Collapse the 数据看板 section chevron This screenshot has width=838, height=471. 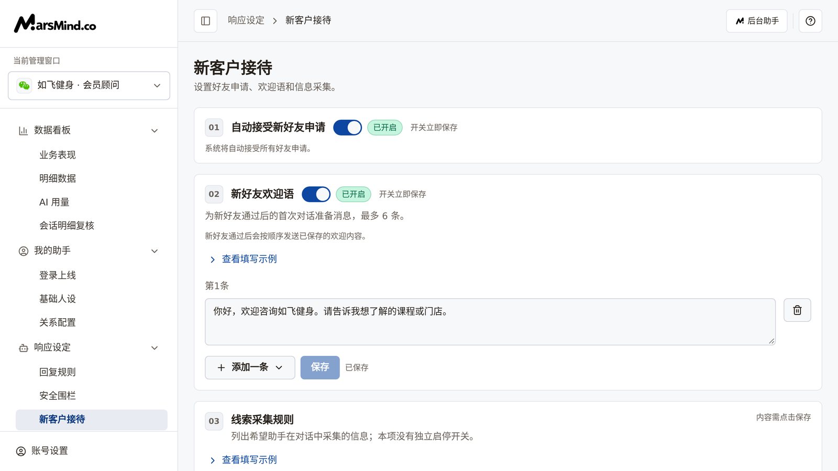click(155, 131)
